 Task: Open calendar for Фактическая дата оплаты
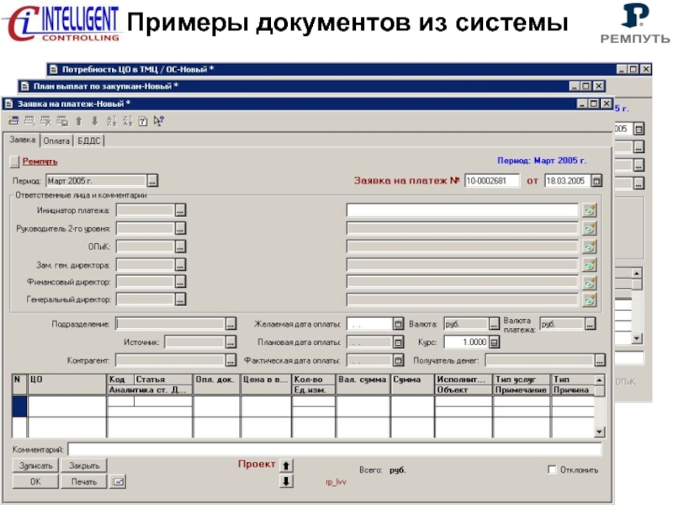(398, 360)
